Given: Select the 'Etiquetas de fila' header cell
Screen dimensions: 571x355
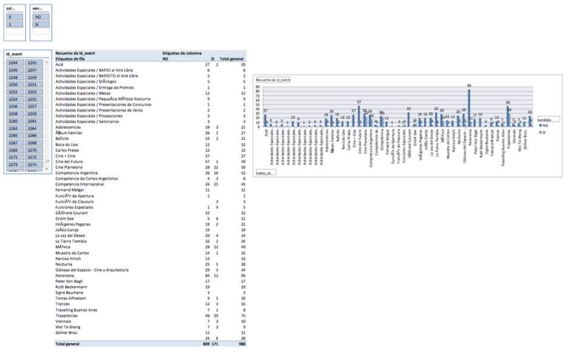Looking at the screenshot, I should point(70,59).
